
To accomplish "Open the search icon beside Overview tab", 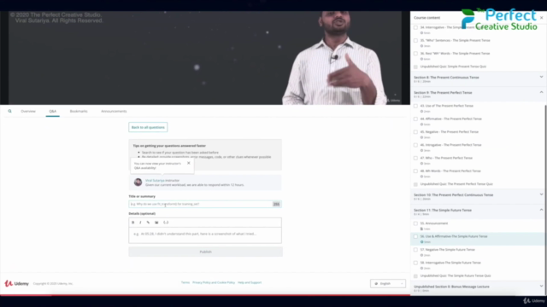I will [9, 111].
